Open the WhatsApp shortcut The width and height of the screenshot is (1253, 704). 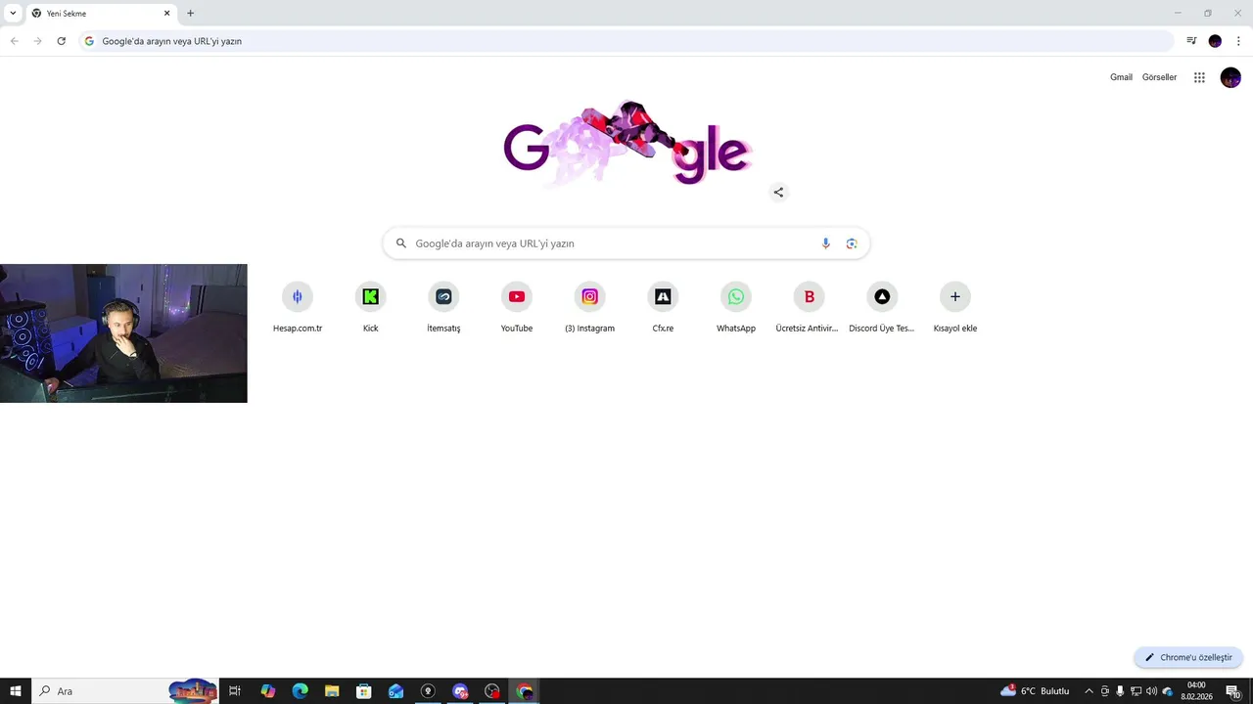[736, 307]
